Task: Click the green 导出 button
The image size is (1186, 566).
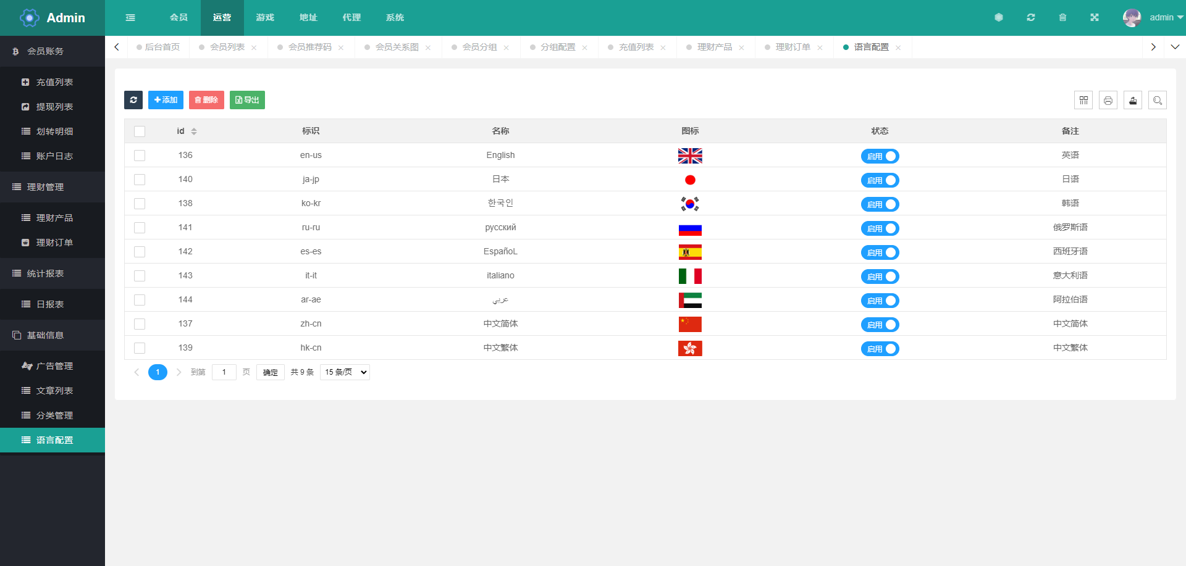Action: coord(247,100)
